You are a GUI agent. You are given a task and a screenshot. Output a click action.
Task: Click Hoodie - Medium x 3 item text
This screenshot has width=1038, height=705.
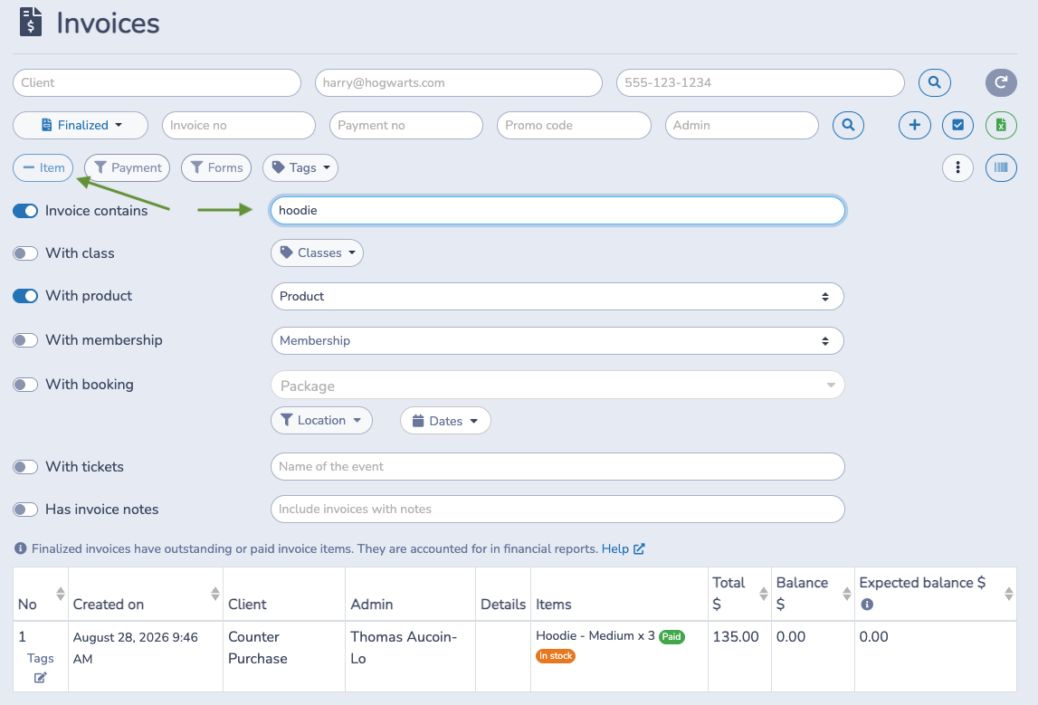click(595, 636)
